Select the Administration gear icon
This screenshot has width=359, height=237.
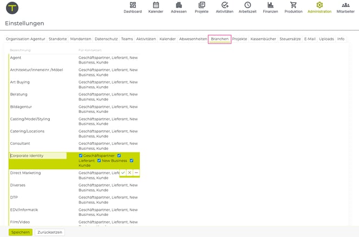319,5
